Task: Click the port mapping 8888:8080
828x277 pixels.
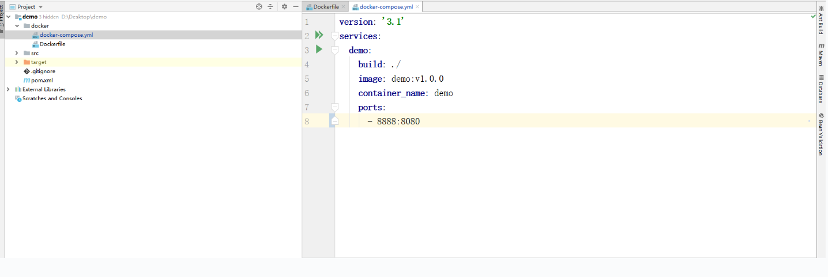Action: [398, 121]
